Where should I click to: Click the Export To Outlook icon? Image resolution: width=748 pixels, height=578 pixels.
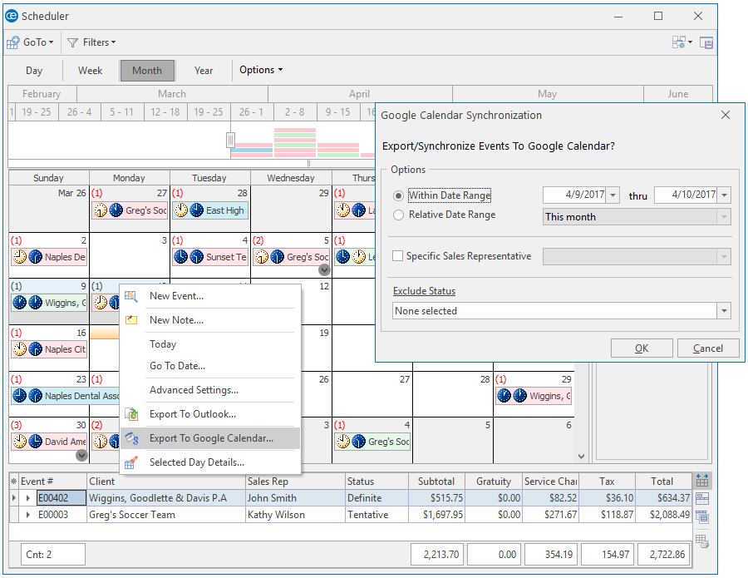pyautogui.click(x=131, y=414)
